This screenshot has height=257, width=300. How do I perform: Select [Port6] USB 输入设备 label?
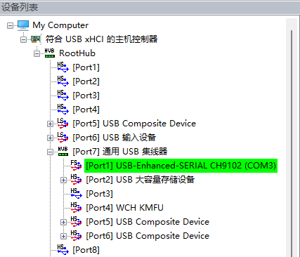coord(115,138)
